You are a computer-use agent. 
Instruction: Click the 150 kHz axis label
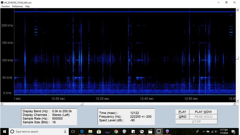(x=7, y=43)
